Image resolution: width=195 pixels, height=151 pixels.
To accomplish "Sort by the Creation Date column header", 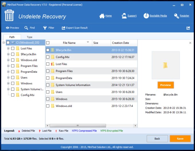I will pos(124,43).
